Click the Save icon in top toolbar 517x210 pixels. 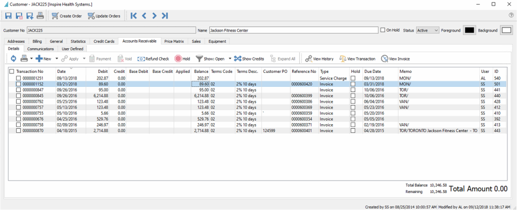(8, 16)
